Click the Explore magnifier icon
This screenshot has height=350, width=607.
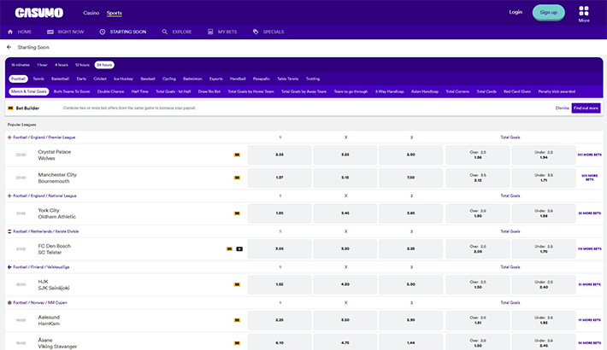[x=164, y=32]
